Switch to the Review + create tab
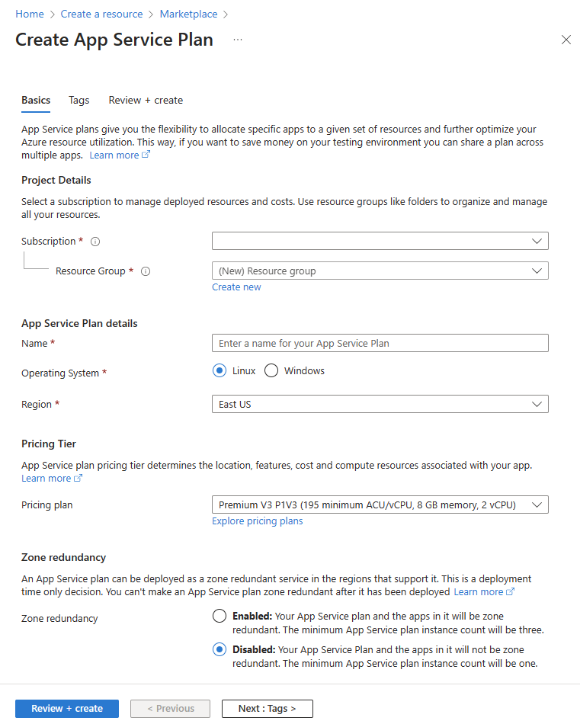This screenshot has width=580, height=724. click(x=146, y=100)
